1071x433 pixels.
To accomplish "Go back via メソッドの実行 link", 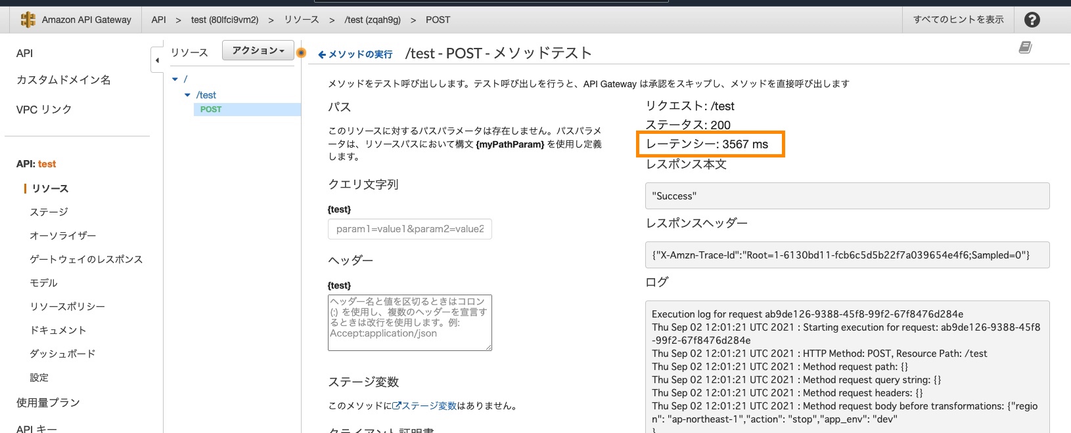I will [x=355, y=54].
